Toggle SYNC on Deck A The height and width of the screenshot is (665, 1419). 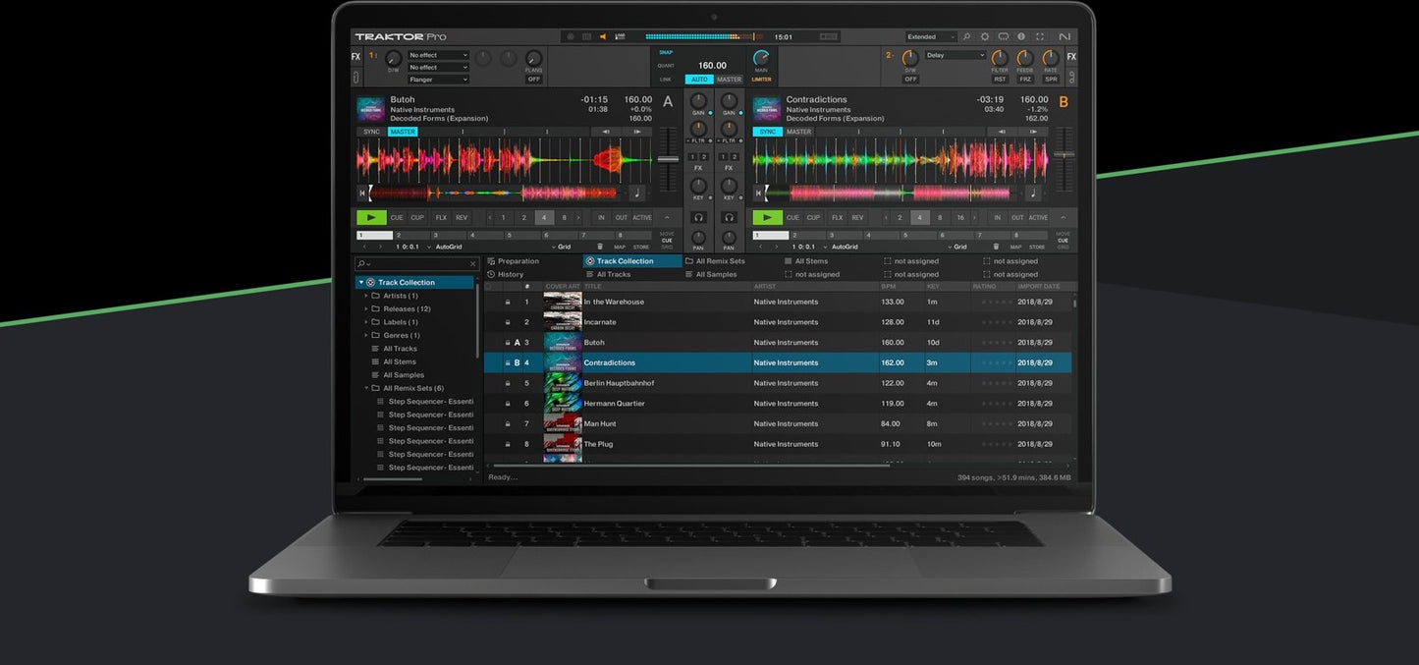(x=371, y=132)
